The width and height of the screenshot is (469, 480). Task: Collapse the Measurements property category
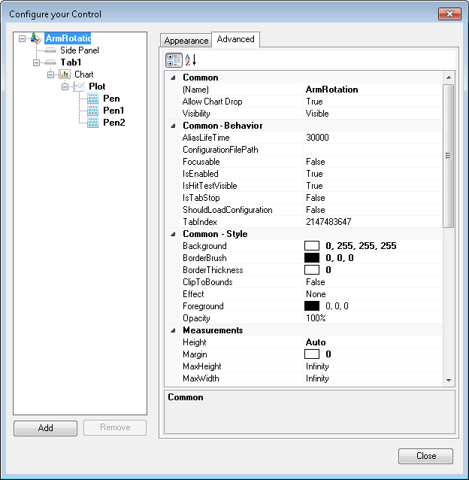click(174, 330)
